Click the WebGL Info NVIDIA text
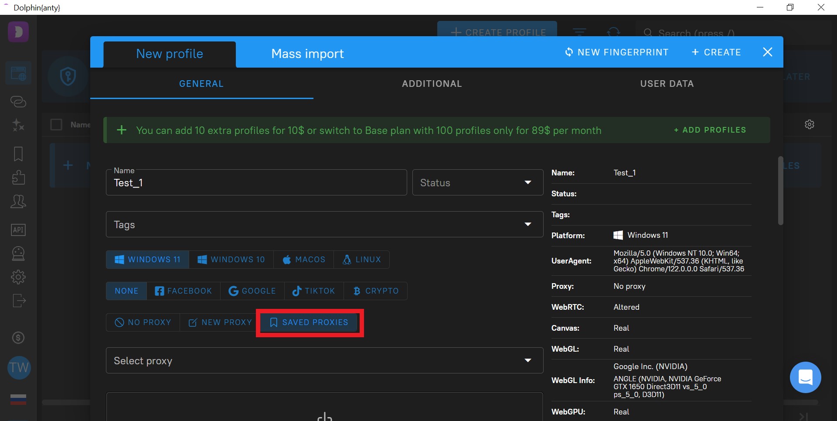 coord(667,380)
